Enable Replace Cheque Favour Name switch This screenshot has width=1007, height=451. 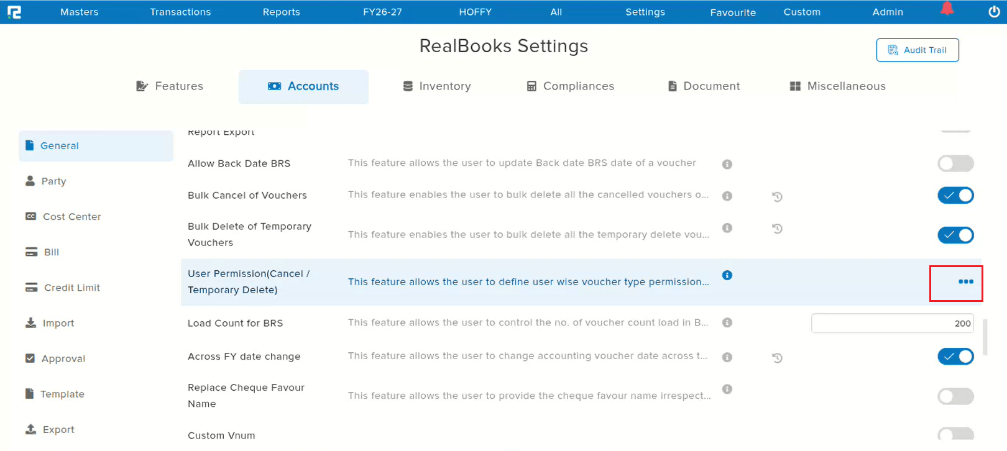pyautogui.click(x=955, y=396)
